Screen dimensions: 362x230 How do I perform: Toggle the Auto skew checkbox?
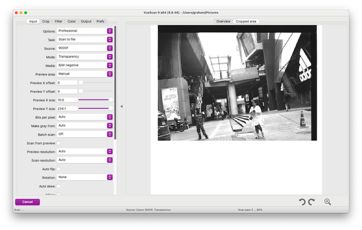pos(58,186)
